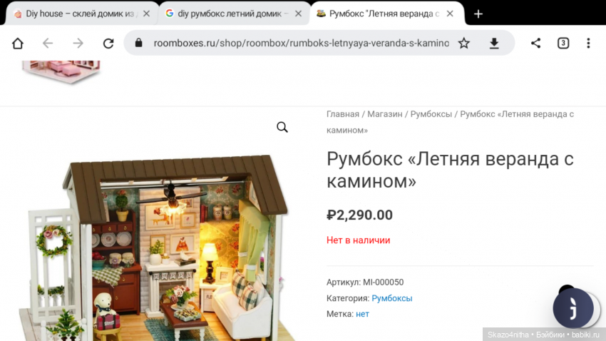
Task: Open the three-dot browser menu
Action: [588, 43]
